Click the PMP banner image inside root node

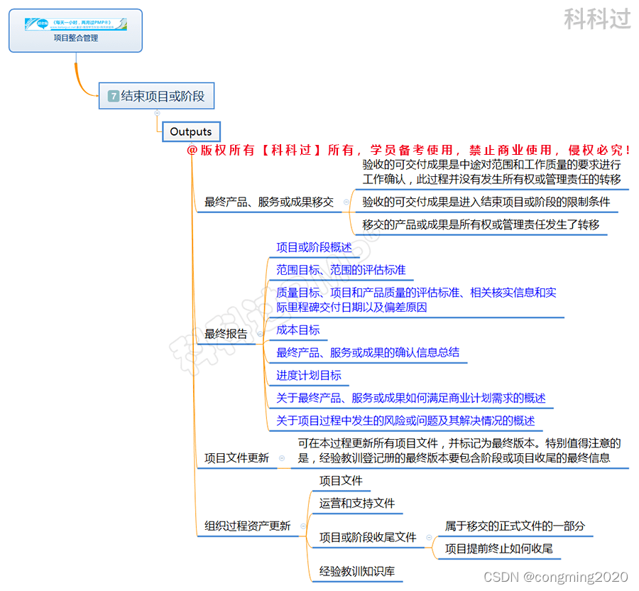coord(75,23)
